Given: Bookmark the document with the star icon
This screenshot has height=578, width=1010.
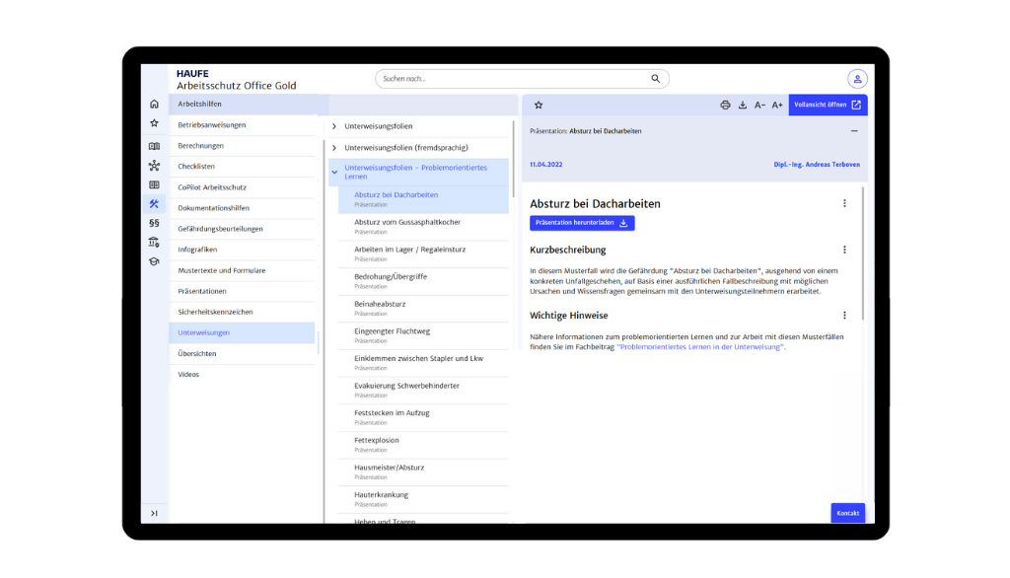Looking at the screenshot, I should click(x=539, y=105).
